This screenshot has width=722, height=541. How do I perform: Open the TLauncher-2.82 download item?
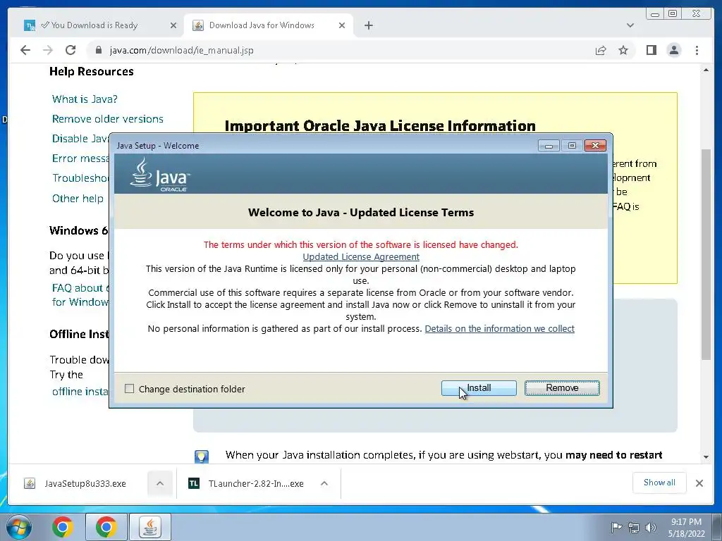click(x=256, y=483)
